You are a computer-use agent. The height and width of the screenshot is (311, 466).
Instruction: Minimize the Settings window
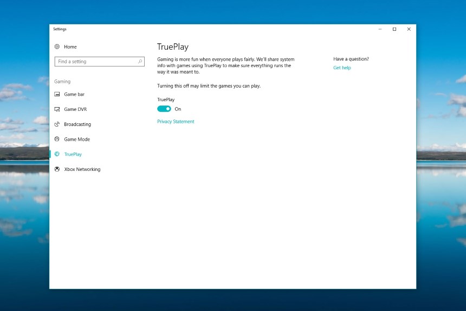pos(380,29)
